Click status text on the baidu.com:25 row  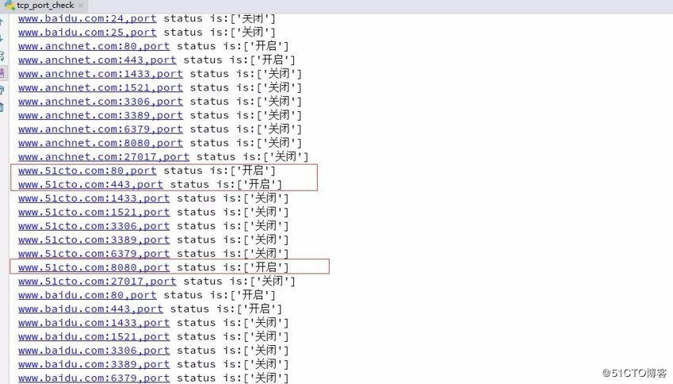220,33
